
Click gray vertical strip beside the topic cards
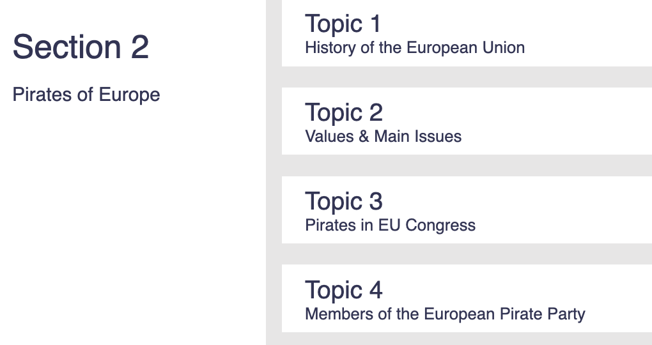274,172
